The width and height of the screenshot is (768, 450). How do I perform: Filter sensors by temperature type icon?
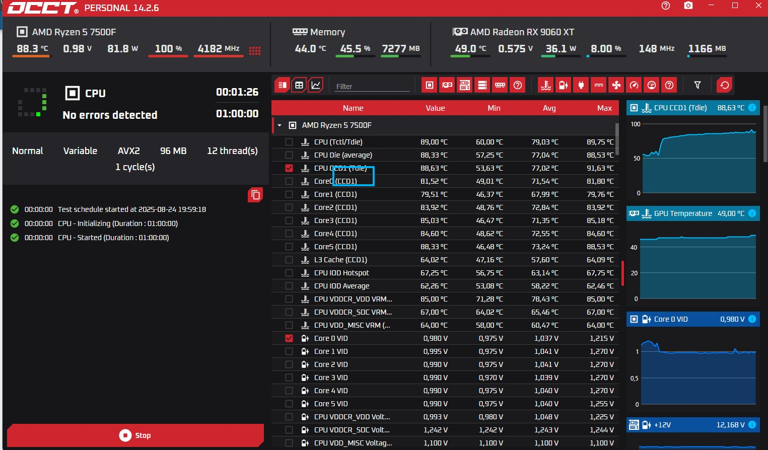pos(546,85)
